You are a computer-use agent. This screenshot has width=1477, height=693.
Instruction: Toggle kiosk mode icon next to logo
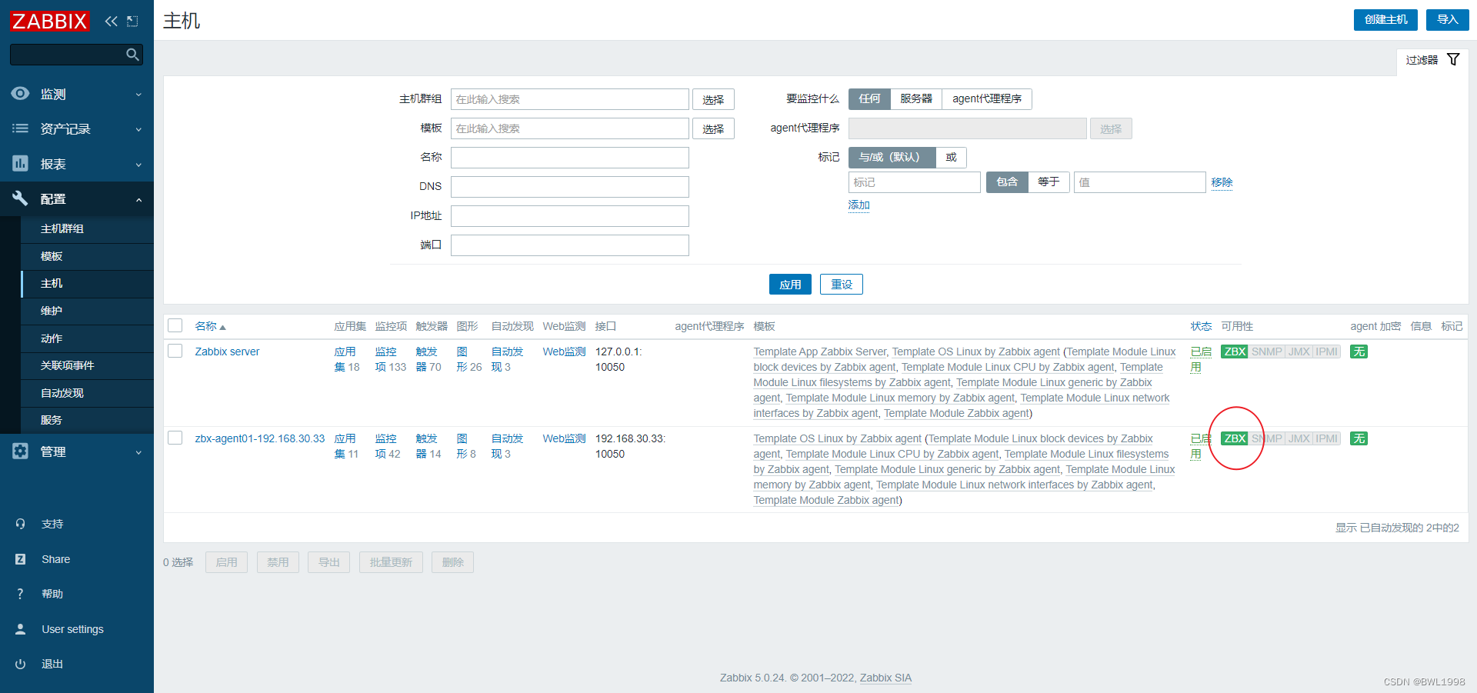[132, 21]
